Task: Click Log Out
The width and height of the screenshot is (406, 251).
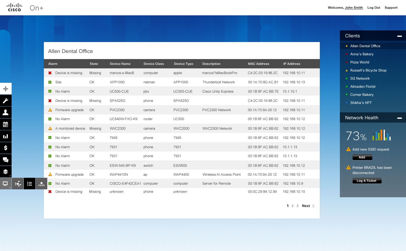Action: (374, 8)
